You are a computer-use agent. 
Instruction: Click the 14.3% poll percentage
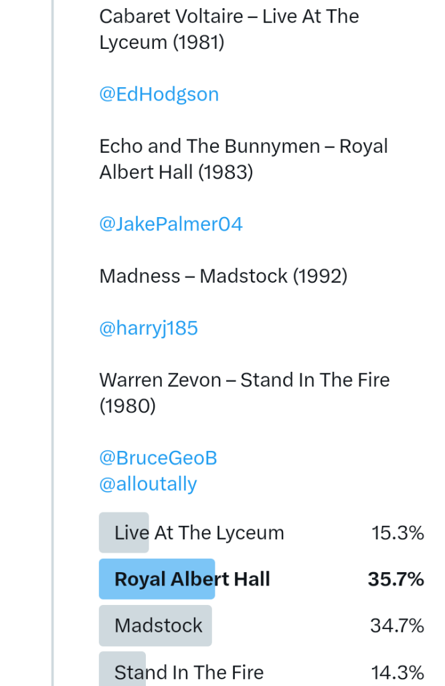(397, 672)
